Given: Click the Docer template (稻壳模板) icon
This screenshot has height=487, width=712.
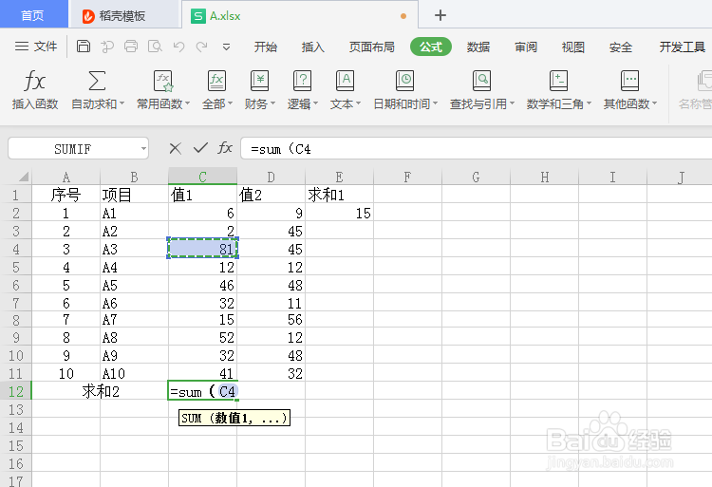Looking at the screenshot, I should (88, 16).
